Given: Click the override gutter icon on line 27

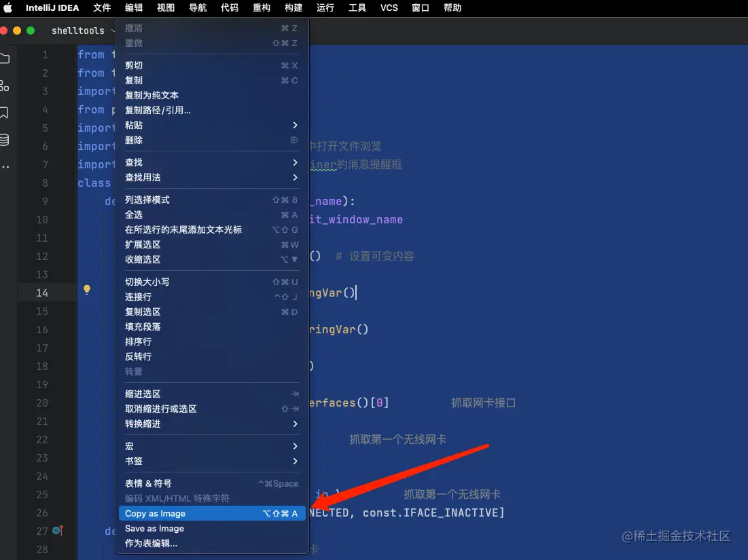Looking at the screenshot, I should (x=58, y=530).
